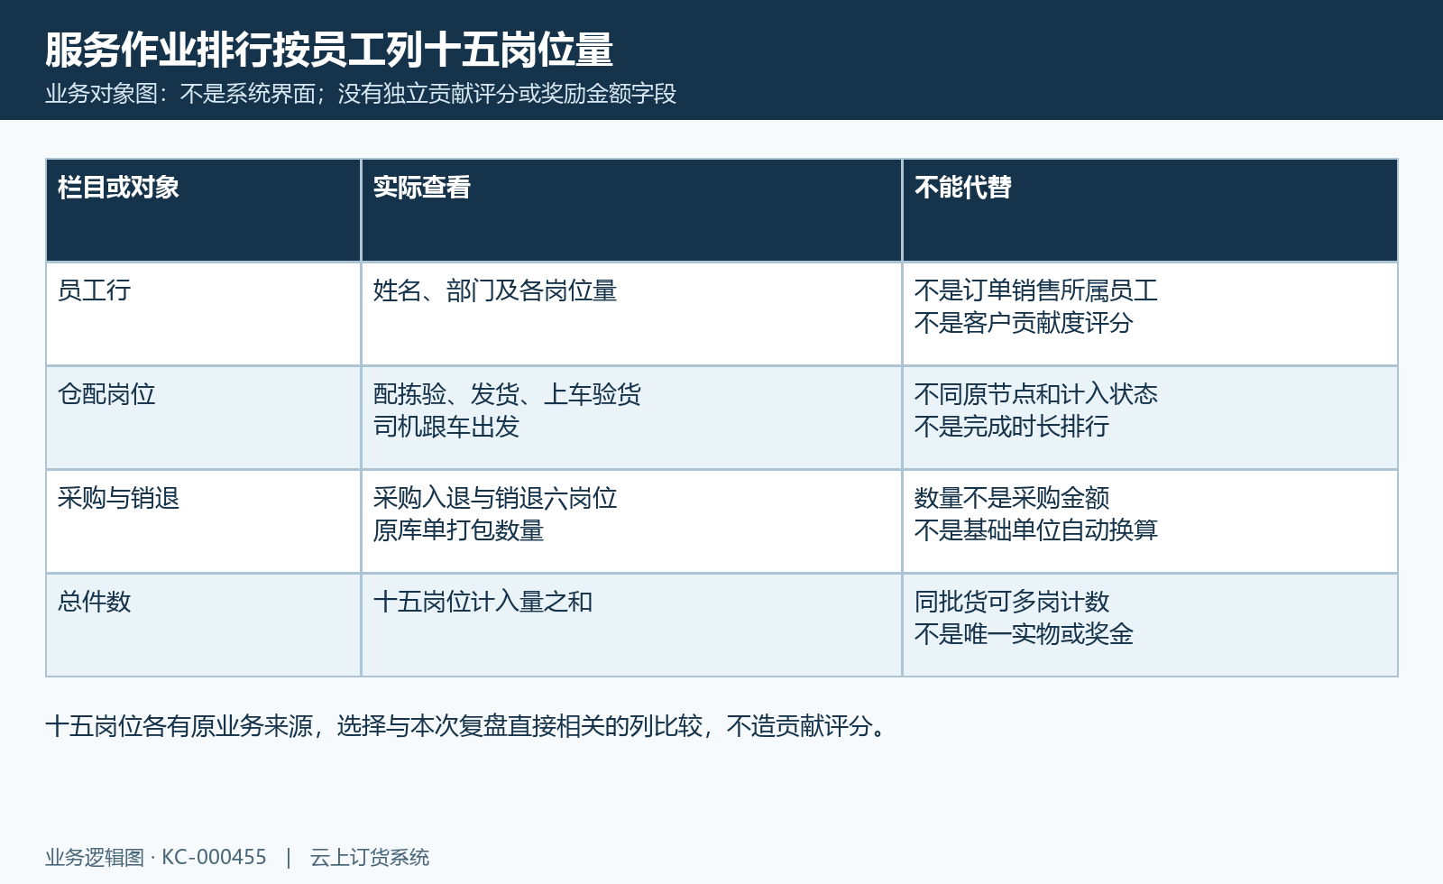Image resolution: width=1443 pixels, height=884 pixels.
Task: Click the footer text 云上订货系统
Action: [x=370, y=857]
